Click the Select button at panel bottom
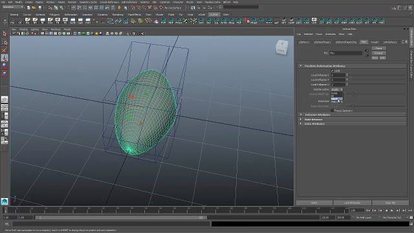Viewport: 414px width, 233px height. (x=314, y=203)
